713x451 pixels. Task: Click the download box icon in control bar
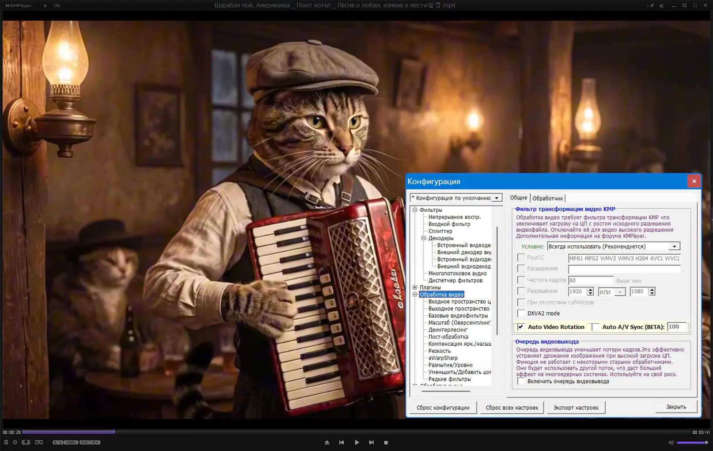point(26,442)
